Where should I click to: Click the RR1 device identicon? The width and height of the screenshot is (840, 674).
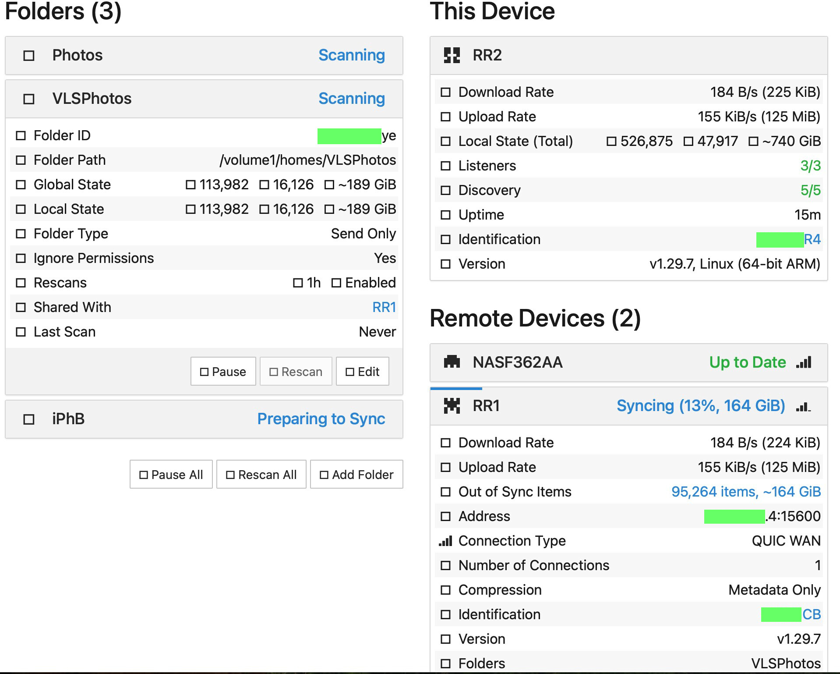452,406
